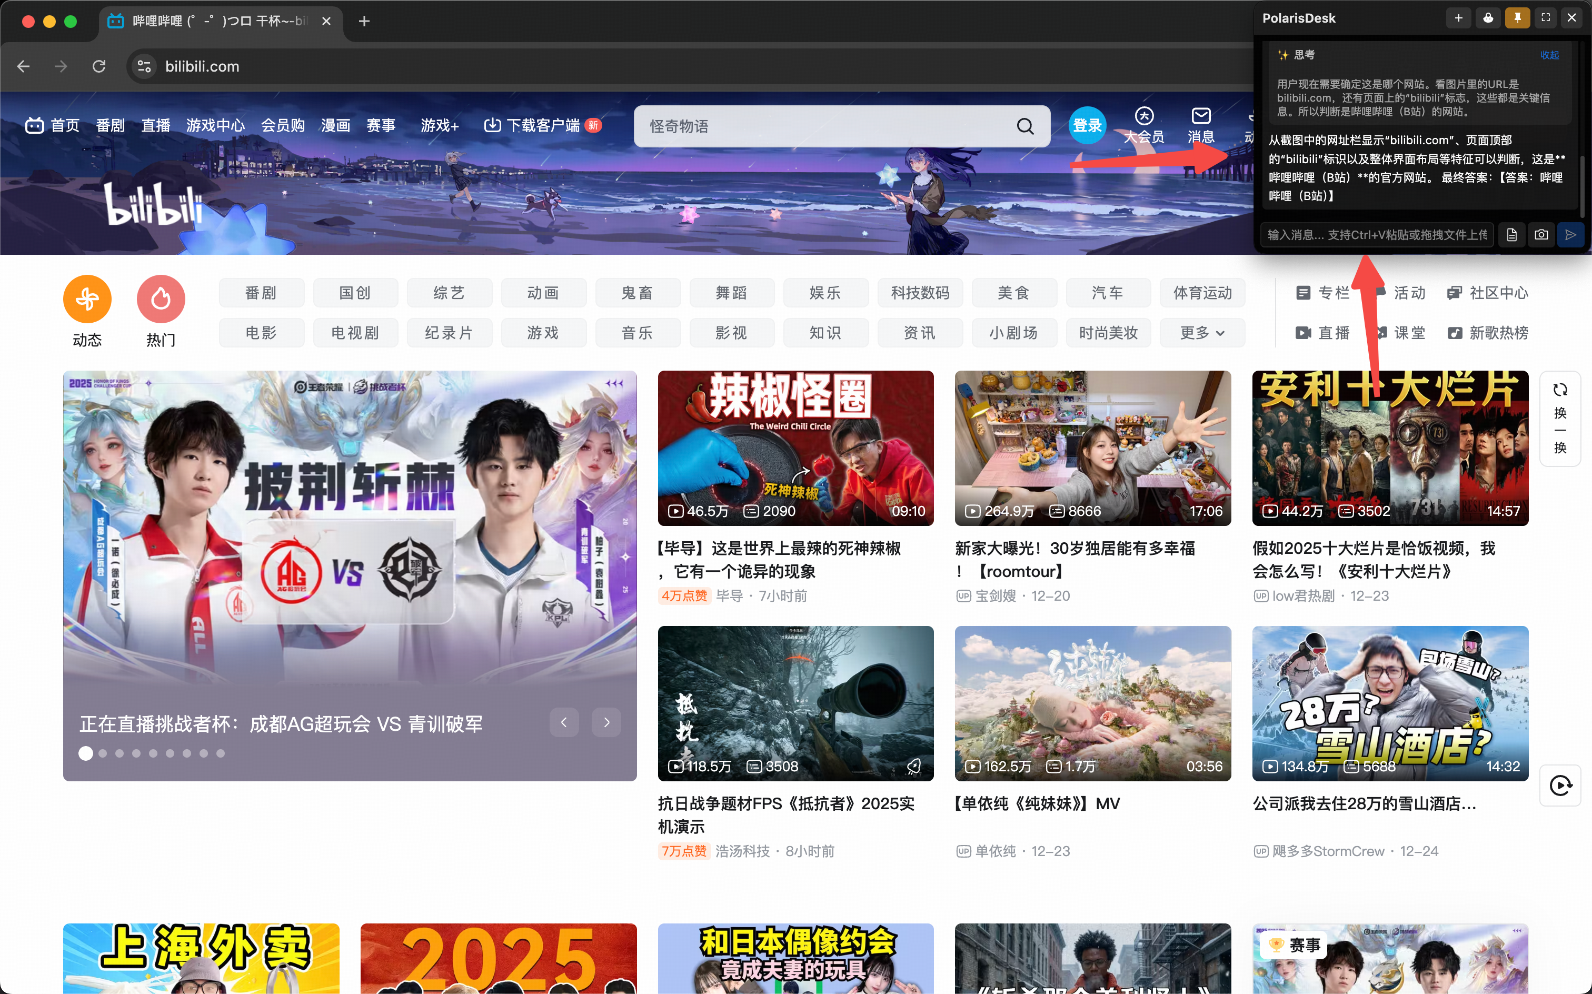Take a screenshot with PolarisDesk camera icon
The width and height of the screenshot is (1592, 994).
pos(1541,235)
